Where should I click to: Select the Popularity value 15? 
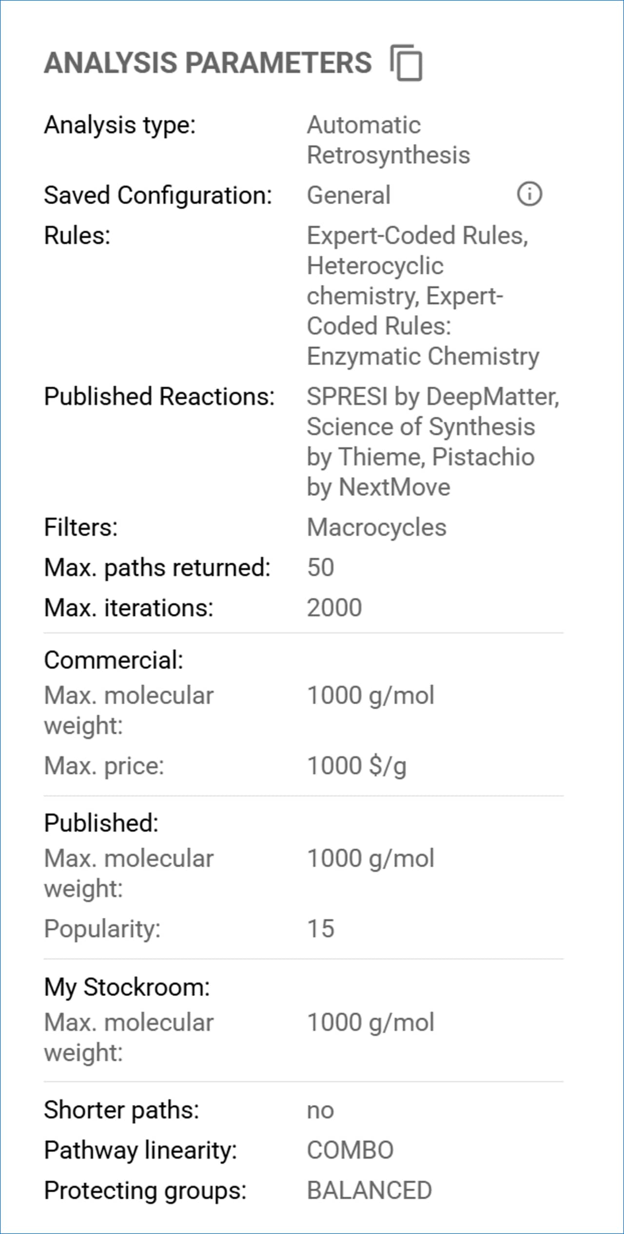(x=321, y=928)
